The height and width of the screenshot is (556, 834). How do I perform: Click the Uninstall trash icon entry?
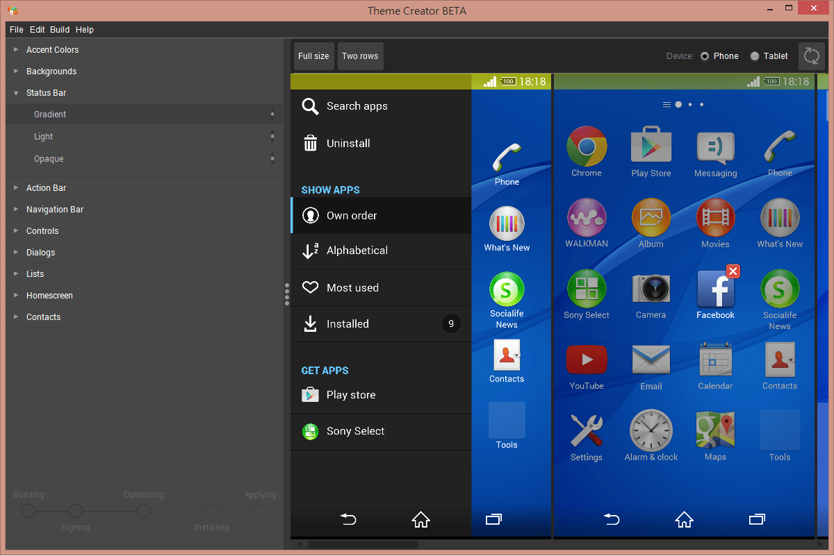pyautogui.click(x=311, y=143)
